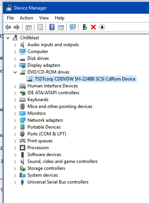Click the Print queues printer icon
149x203 pixels.
tap(22, 141)
